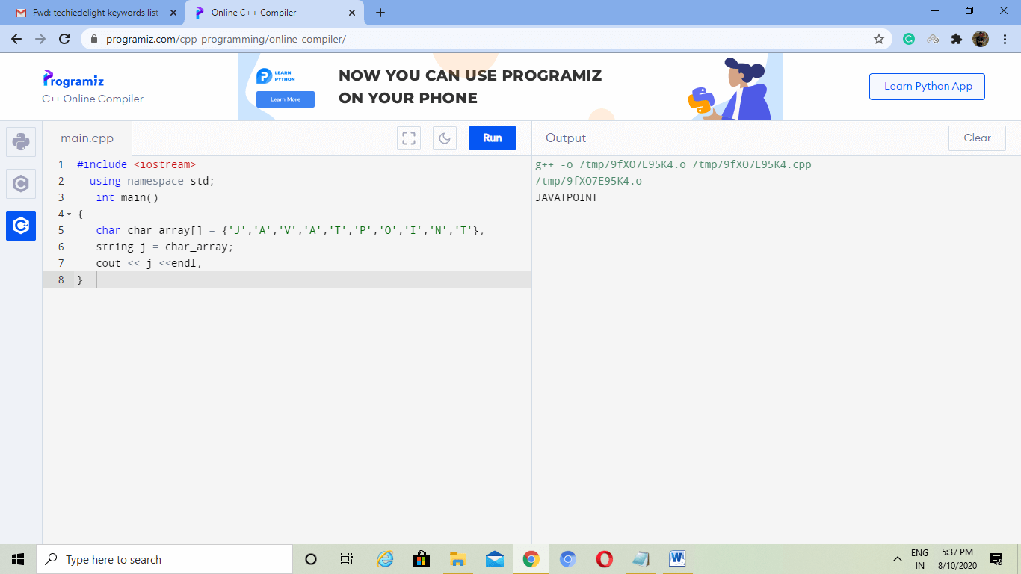Launch Opera browser from taskbar

pos(605,559)
